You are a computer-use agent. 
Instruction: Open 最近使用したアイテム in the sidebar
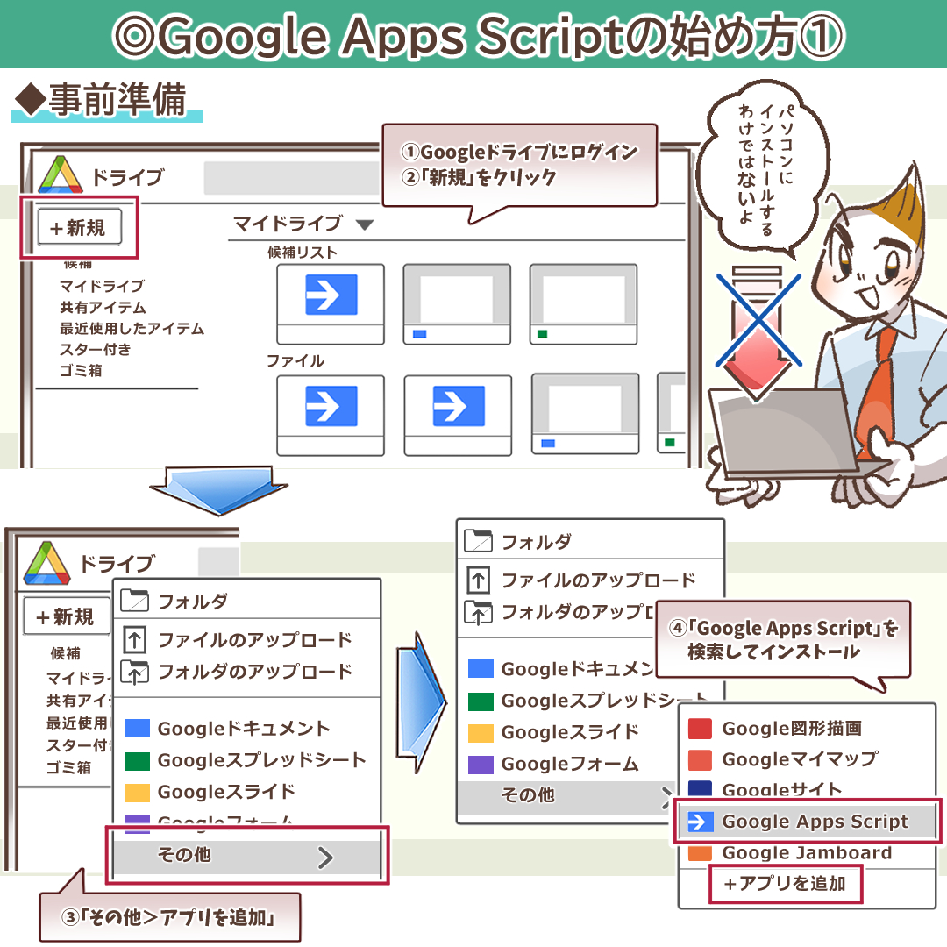pos(132,329)
